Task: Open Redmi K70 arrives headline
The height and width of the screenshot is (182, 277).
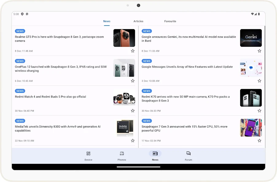Action: 185,98
